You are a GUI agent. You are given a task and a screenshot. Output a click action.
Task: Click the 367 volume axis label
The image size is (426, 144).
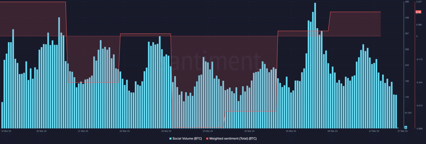point(407,34)
